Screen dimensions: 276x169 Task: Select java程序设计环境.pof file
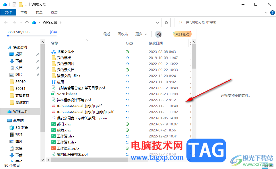coord(74,100)
